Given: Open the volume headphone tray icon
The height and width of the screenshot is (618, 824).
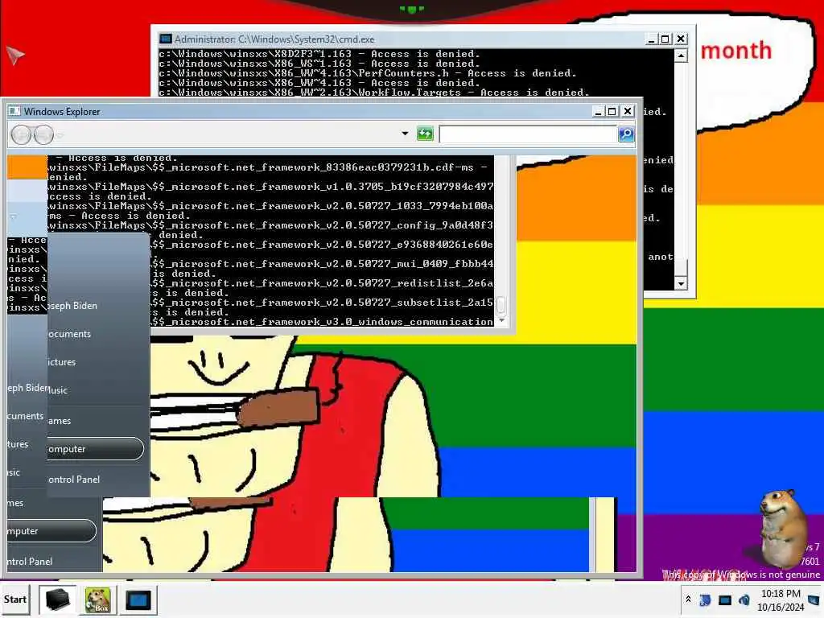Looking at the screenshot, I should 744,599.
